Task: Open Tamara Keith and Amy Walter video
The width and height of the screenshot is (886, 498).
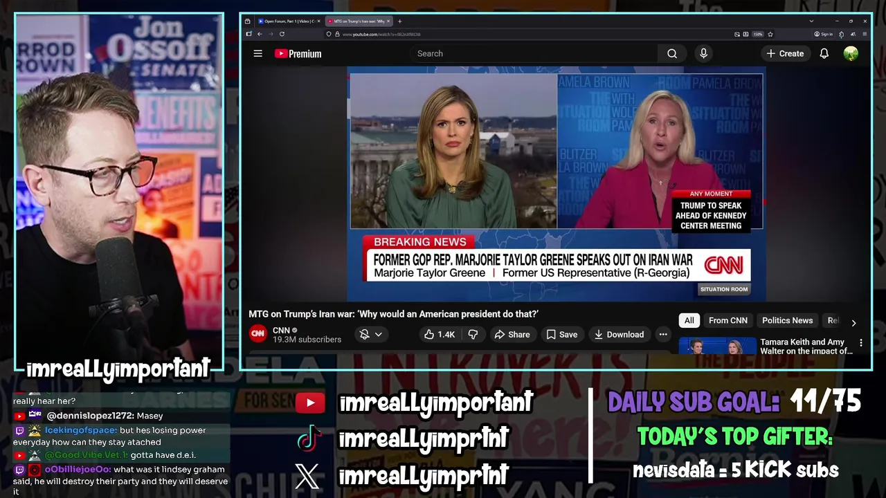Action: 806,346
